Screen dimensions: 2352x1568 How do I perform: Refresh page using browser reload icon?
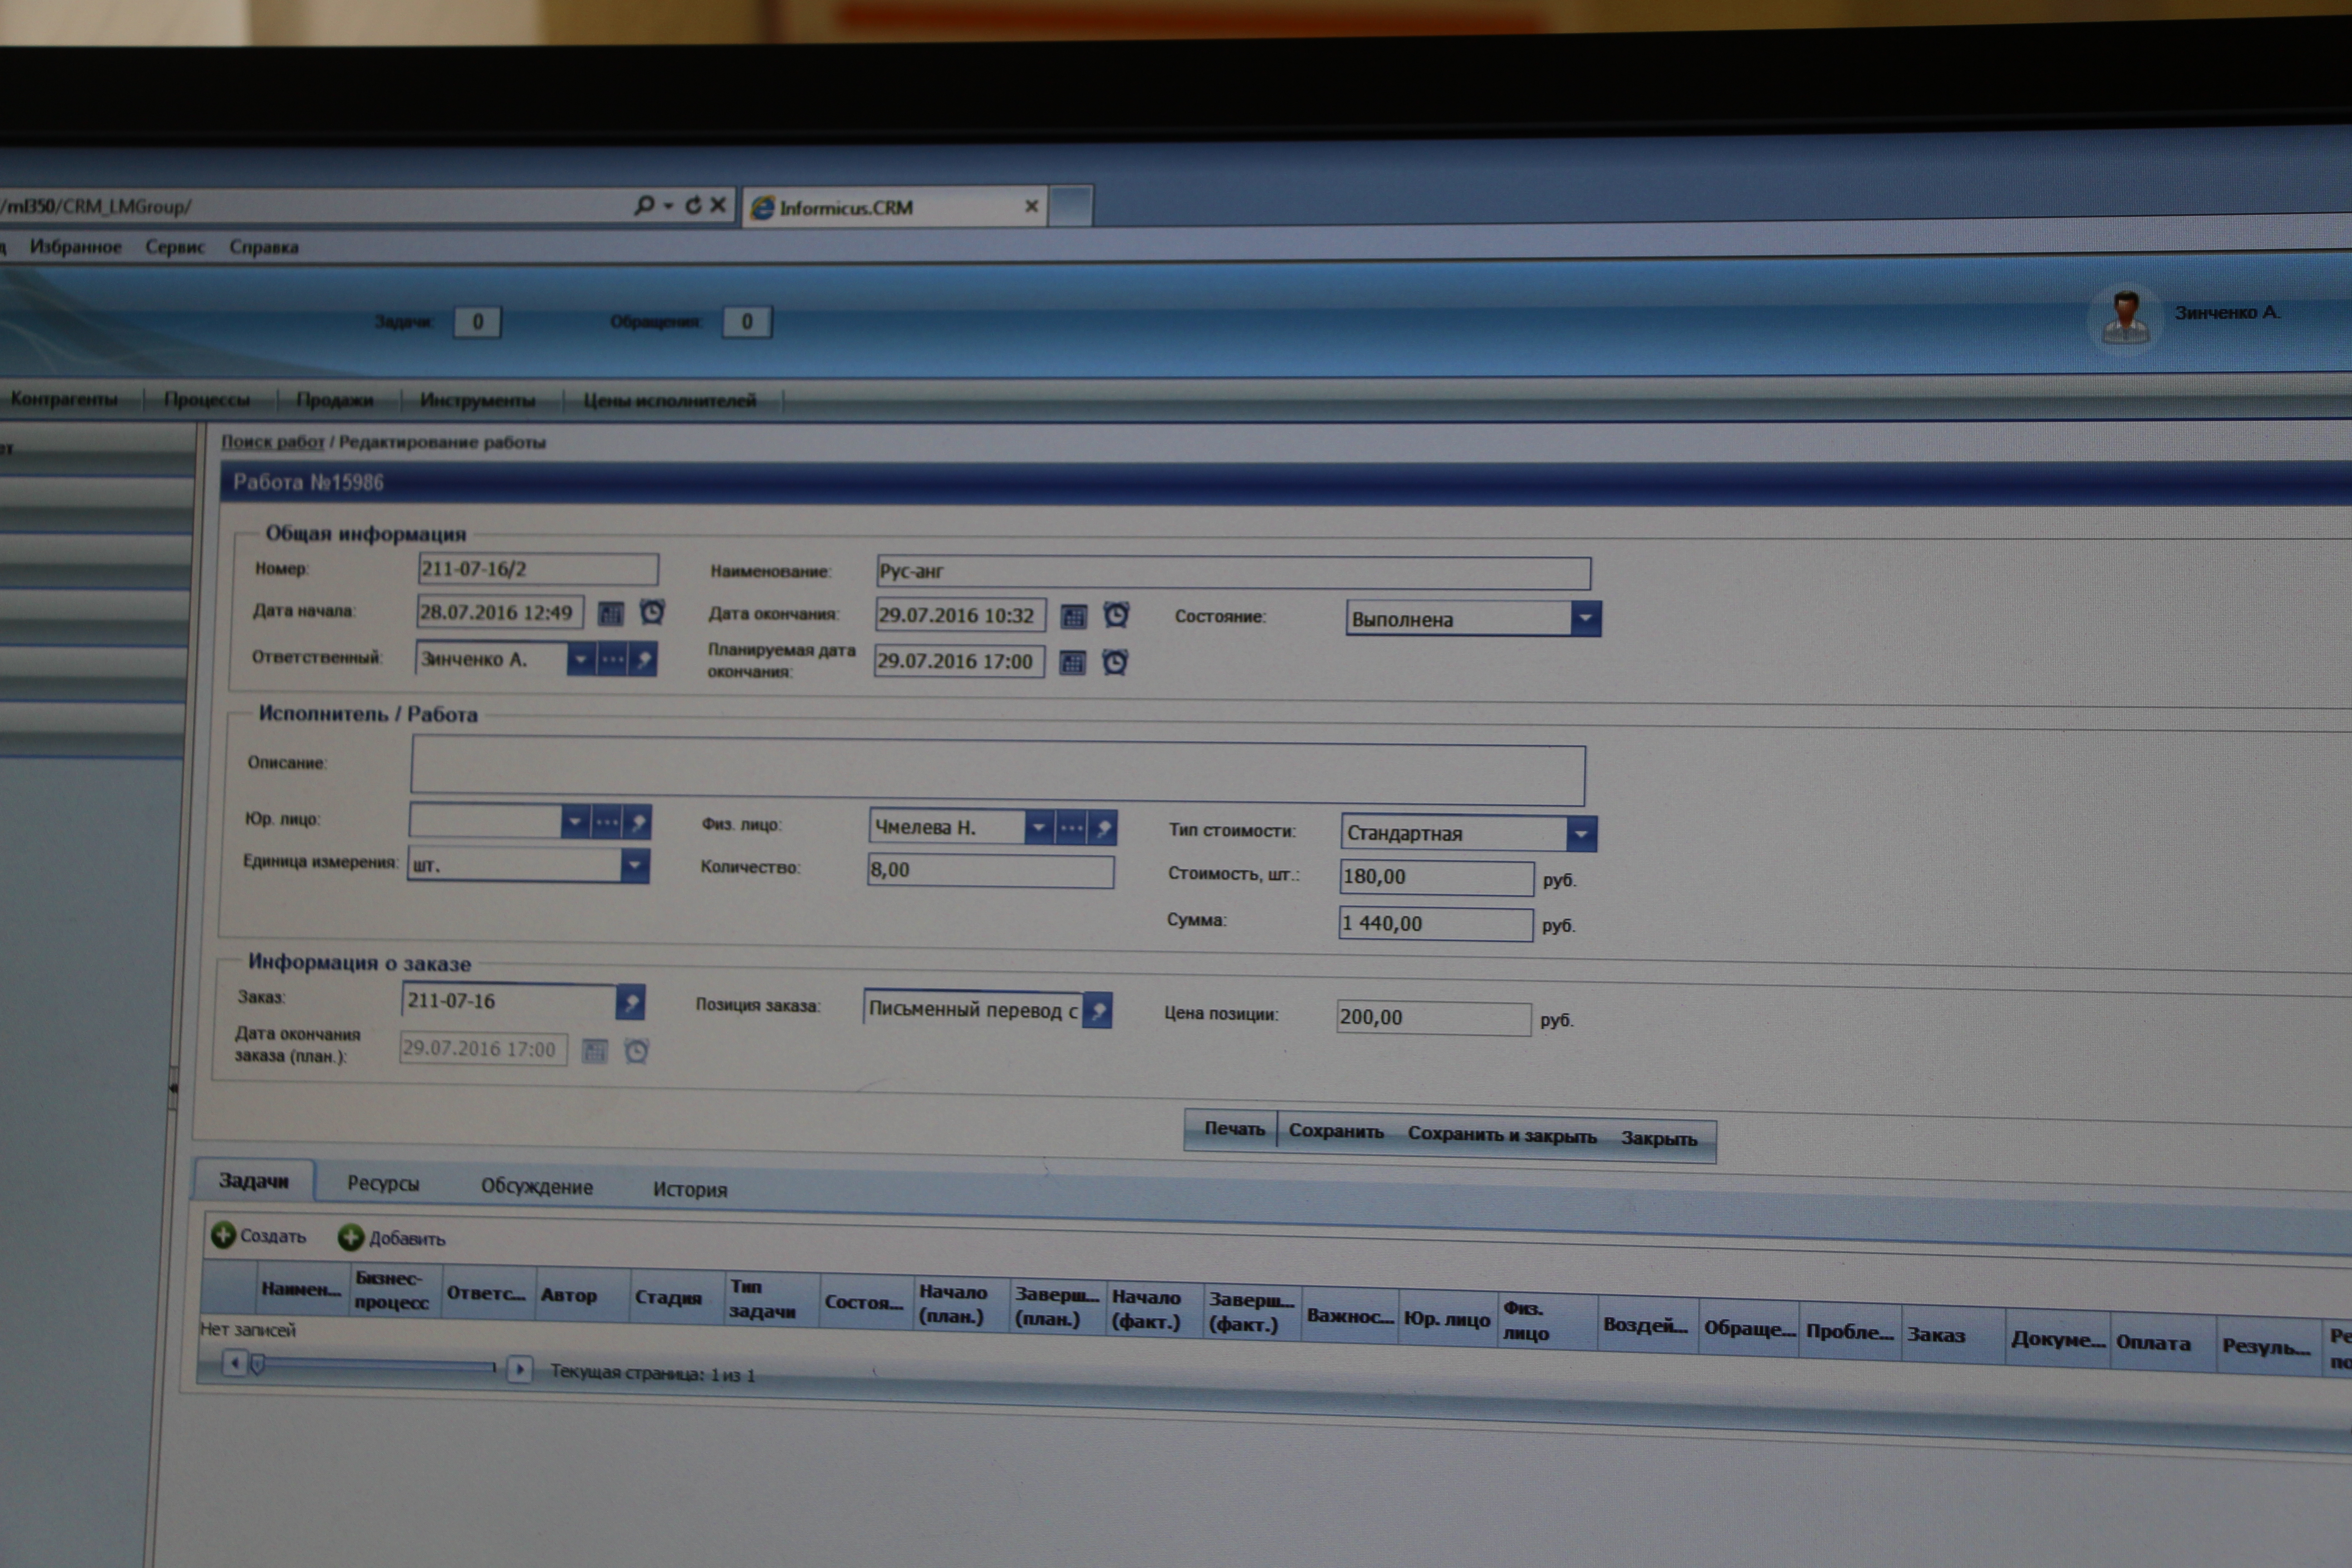coord(693,205)
